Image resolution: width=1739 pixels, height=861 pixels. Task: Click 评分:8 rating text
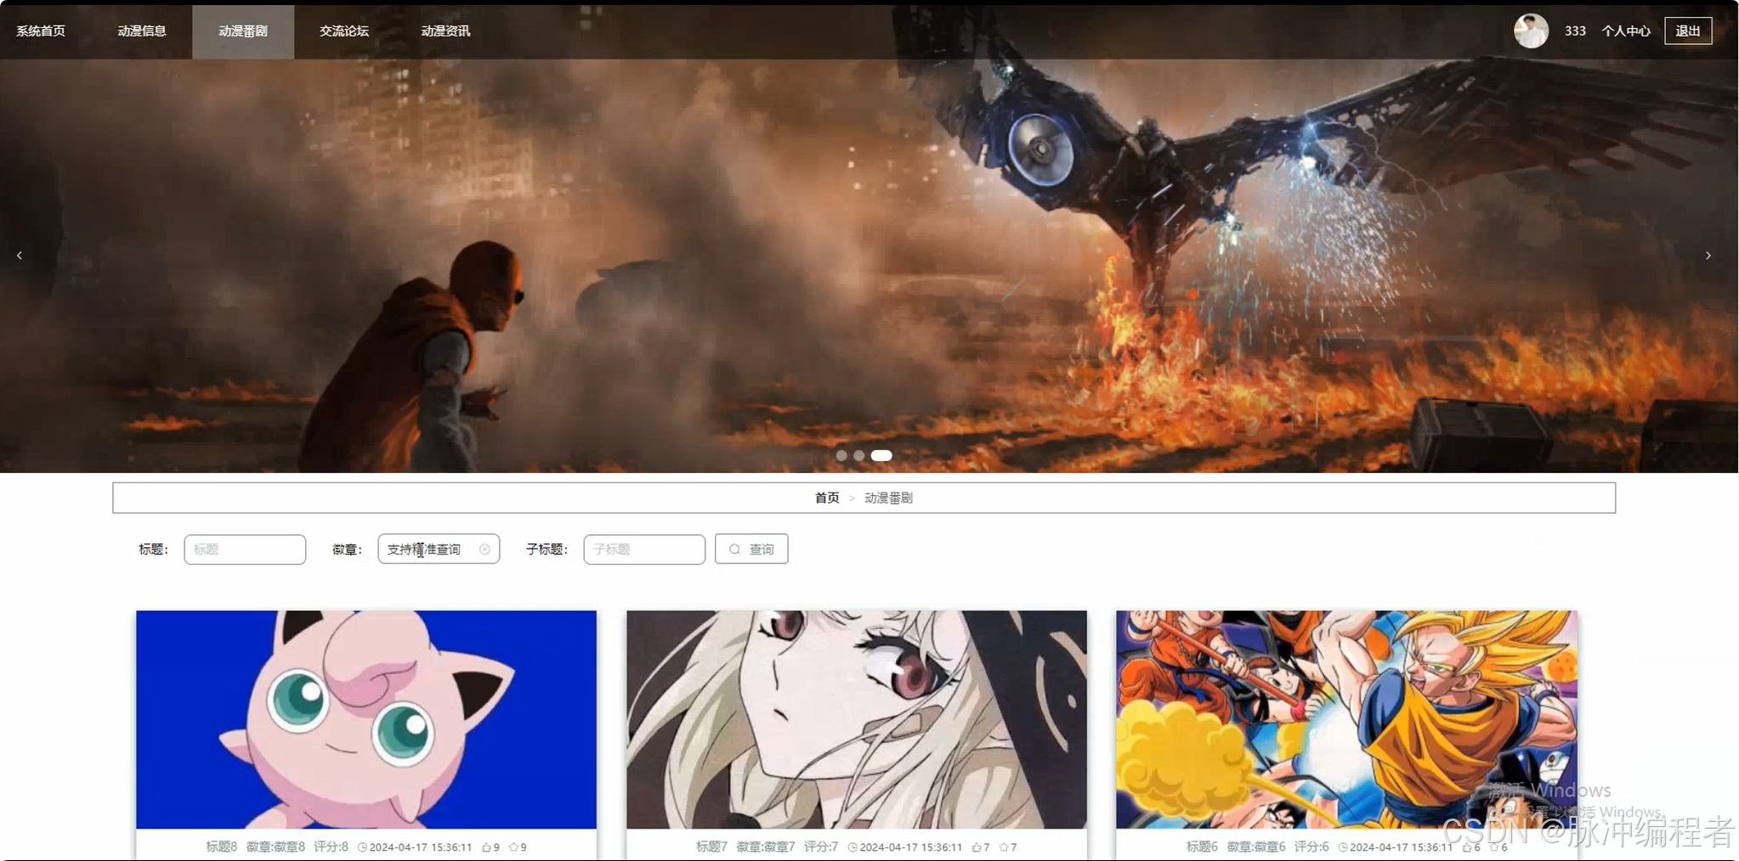click(x=331, y=847)
